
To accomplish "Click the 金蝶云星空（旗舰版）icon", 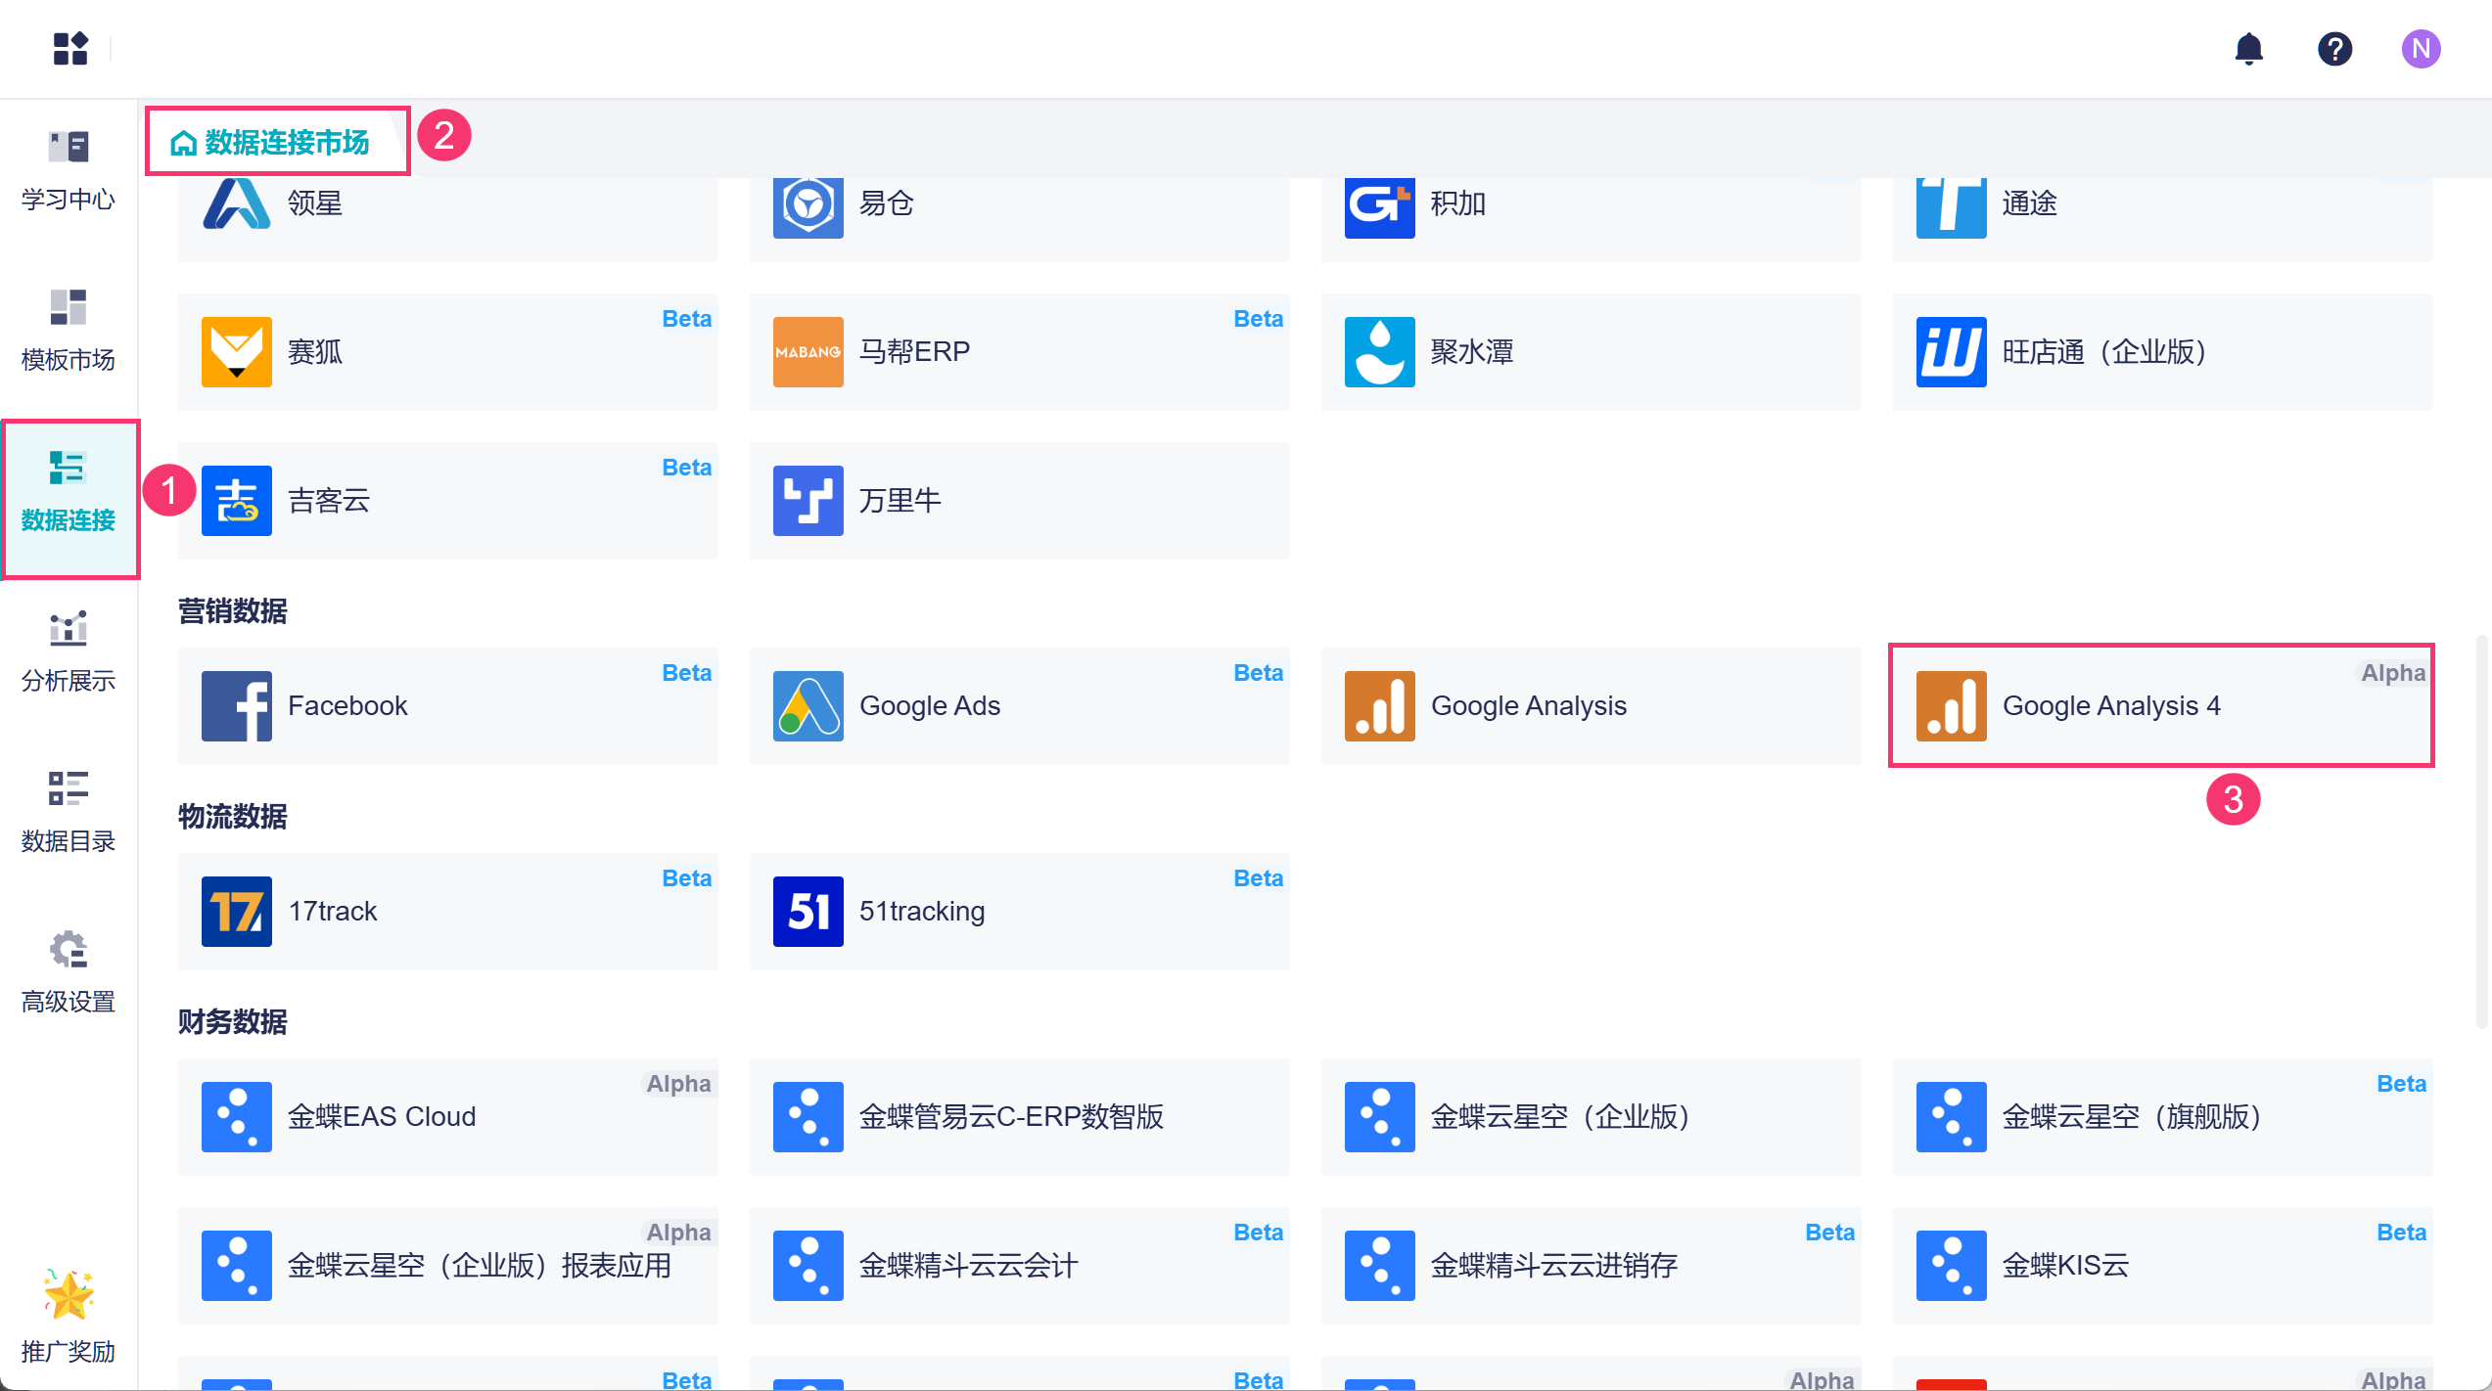I will pos(1952,1117).
